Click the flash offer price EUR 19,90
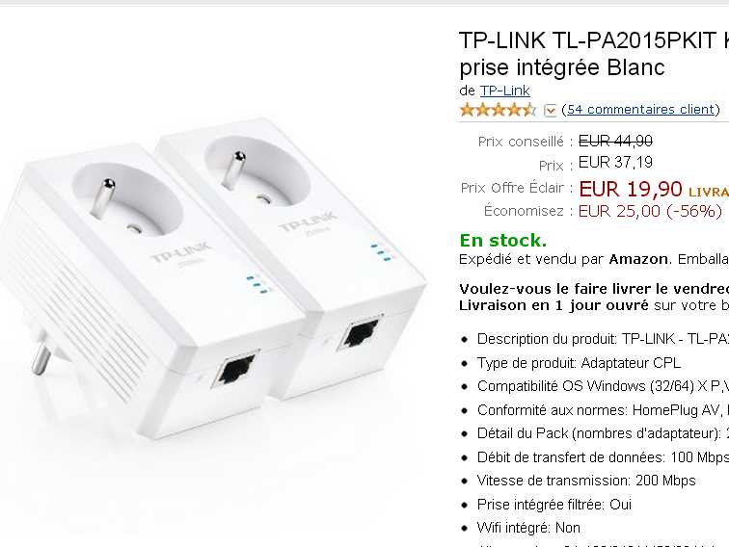 click(631, 189)
